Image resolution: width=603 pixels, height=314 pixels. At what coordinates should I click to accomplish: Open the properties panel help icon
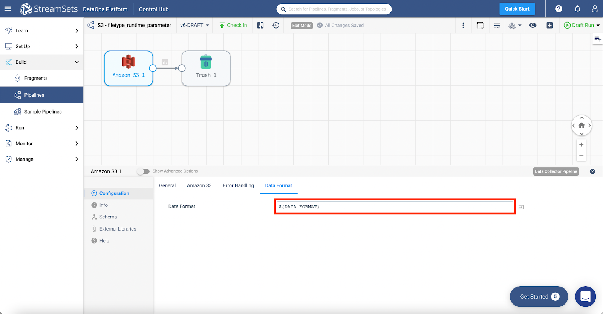point(592,171)
